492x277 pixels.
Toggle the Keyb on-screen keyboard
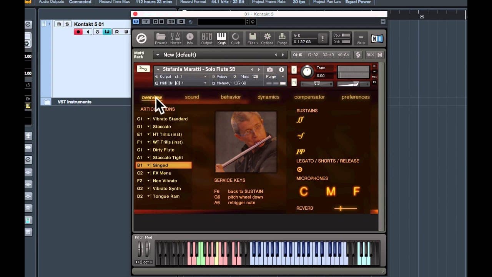(221, 38)
